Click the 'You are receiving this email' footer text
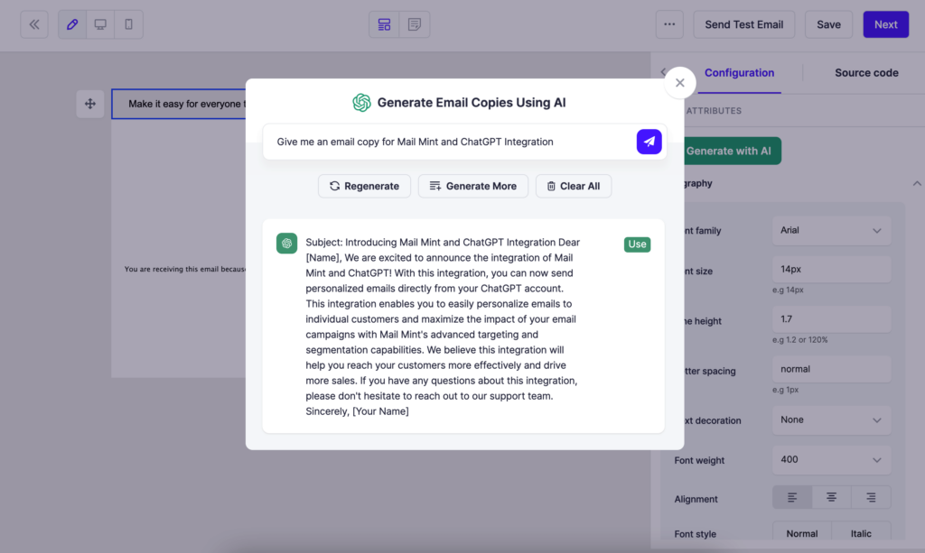 click(184, 269)
